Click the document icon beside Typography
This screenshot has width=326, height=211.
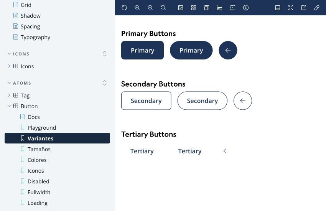tap(16, 37)
